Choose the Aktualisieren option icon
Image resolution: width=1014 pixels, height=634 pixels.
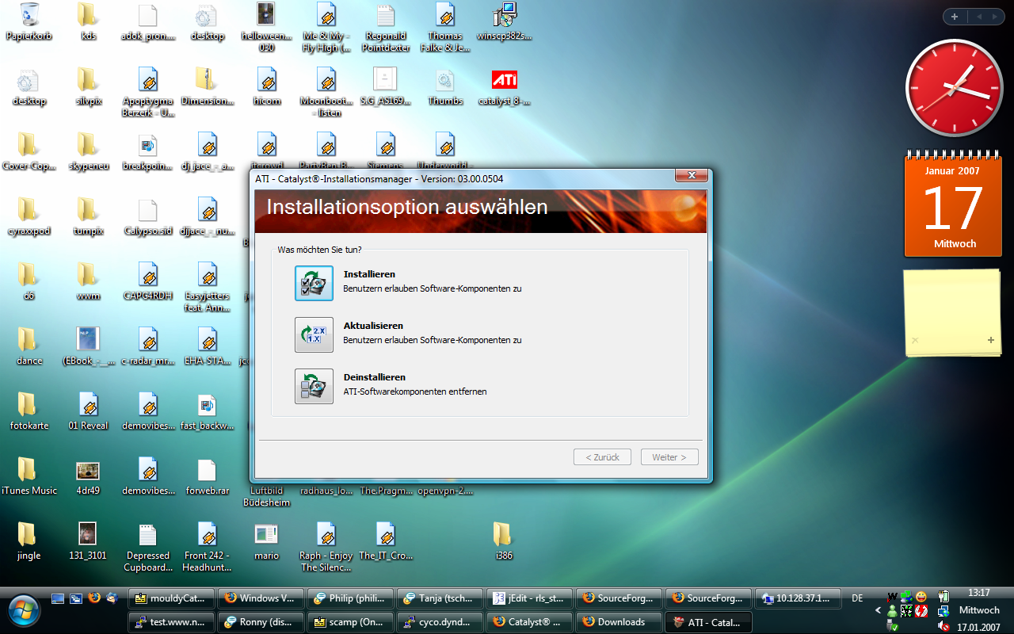(314, 334)
